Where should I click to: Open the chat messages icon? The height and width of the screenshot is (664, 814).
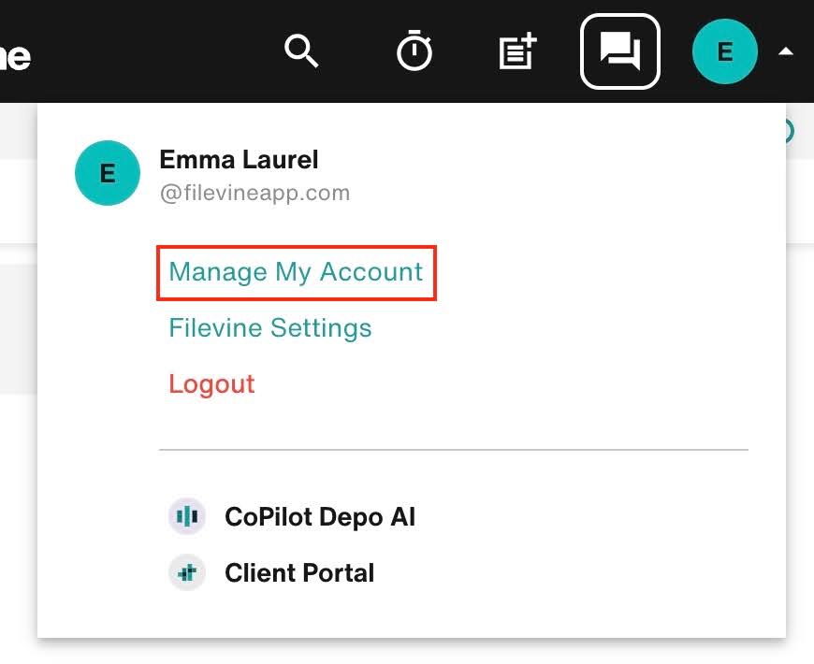pos(619,52)
